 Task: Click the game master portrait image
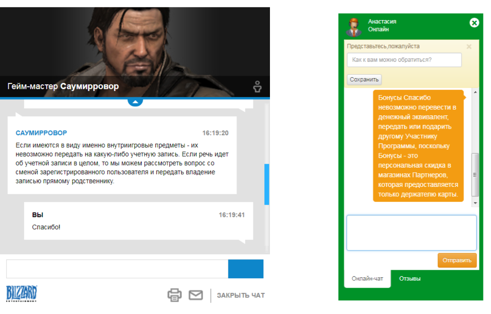coord(135,52)
